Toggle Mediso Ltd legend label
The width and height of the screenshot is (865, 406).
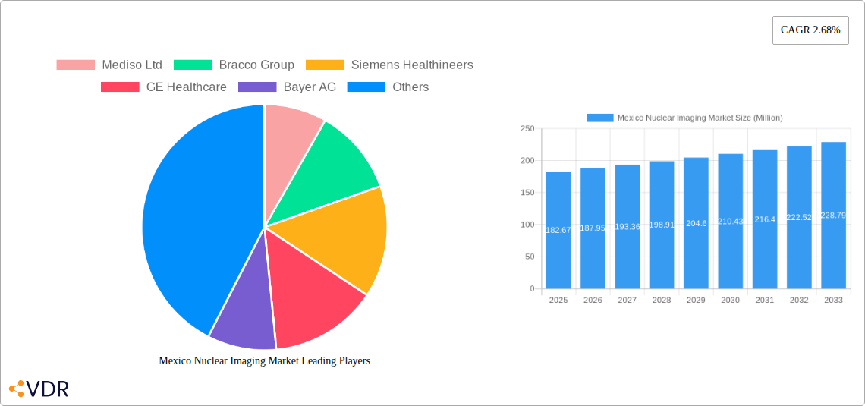pos(132,65)
